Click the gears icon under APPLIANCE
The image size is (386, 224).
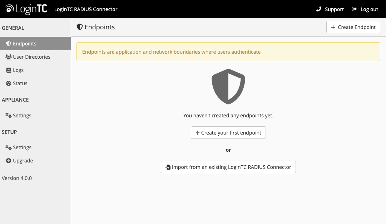coord(8,115)
